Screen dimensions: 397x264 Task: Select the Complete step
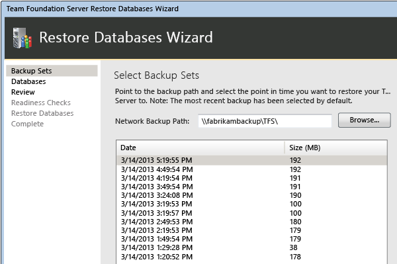tap(27, 124)
